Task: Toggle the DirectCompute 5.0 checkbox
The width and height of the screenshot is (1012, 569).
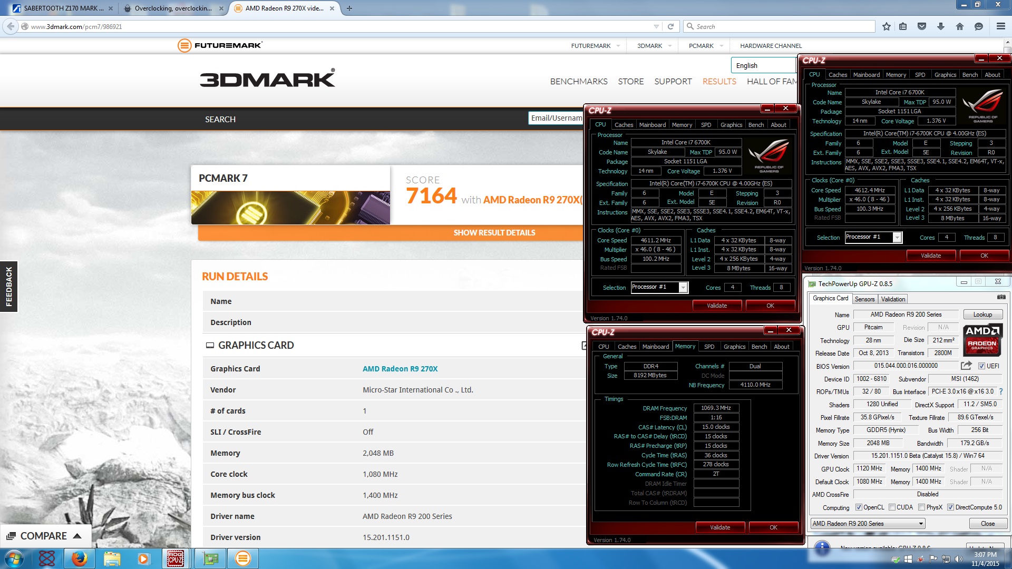Action: tap(951, 507)
